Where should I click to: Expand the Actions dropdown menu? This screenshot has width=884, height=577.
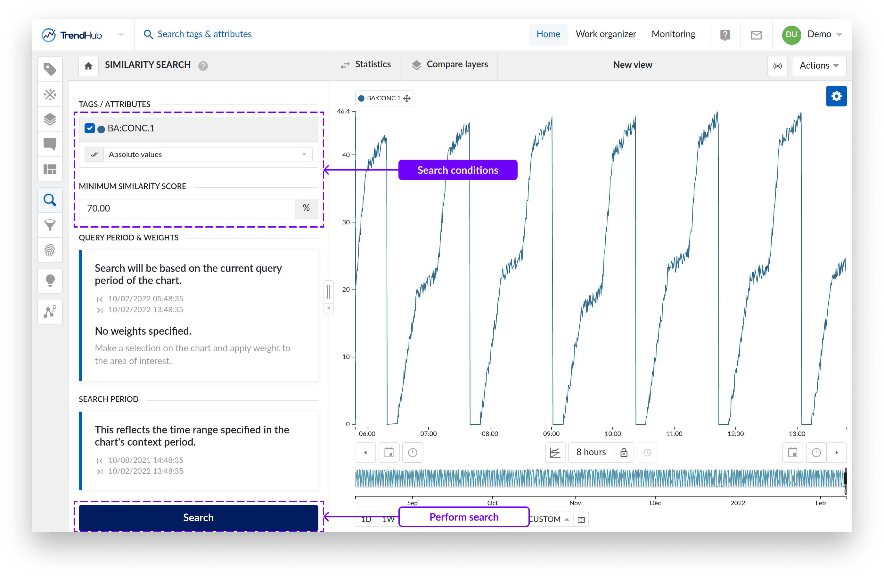coord(819,66)
